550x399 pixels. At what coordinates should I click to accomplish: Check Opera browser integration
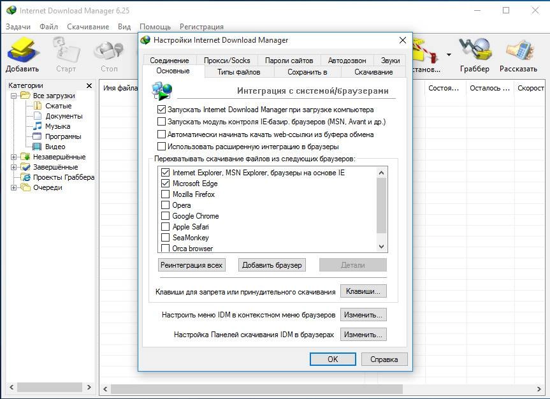pos(165,205)
